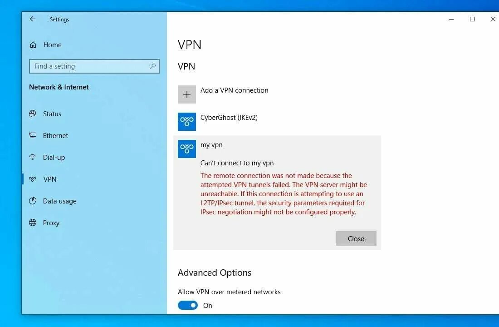Screen dimensions: 499x327
Task: Select the my vpn connection name
Action: point(211,145)
